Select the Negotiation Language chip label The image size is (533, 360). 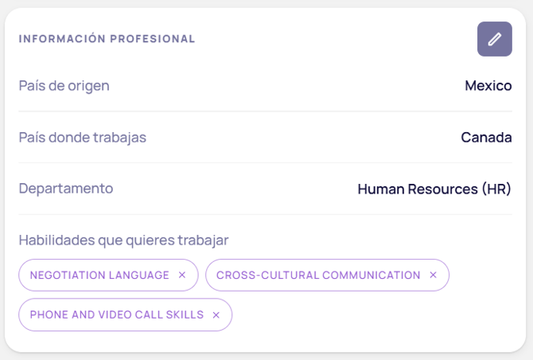coord(99,275)
